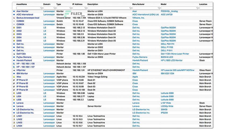Click the 'Glass Room' location cell
Screen dimensions: 225x130
coord(205,70)
